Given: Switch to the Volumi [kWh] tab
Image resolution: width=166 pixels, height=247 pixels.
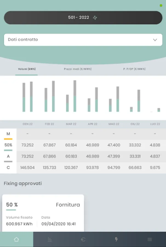Looking at the screenshot, I should [x=27, y=69].
